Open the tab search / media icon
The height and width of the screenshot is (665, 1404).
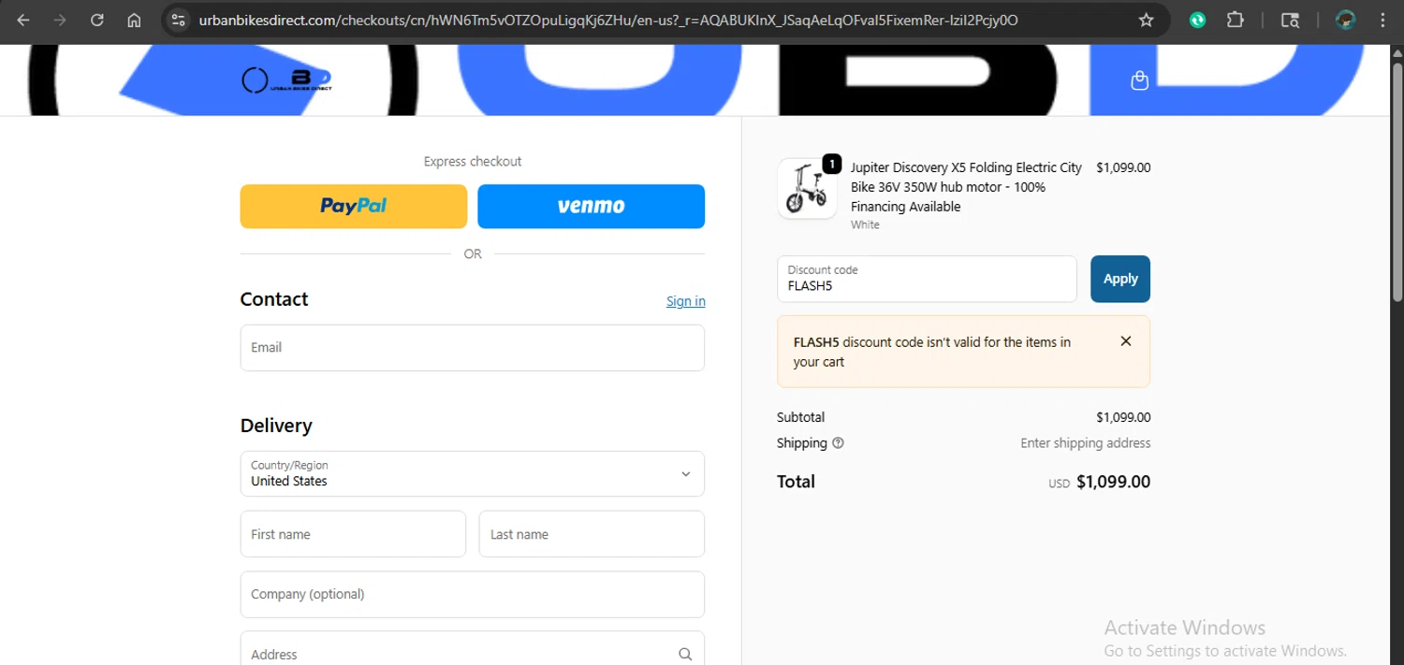click(x=1290, y=20)
